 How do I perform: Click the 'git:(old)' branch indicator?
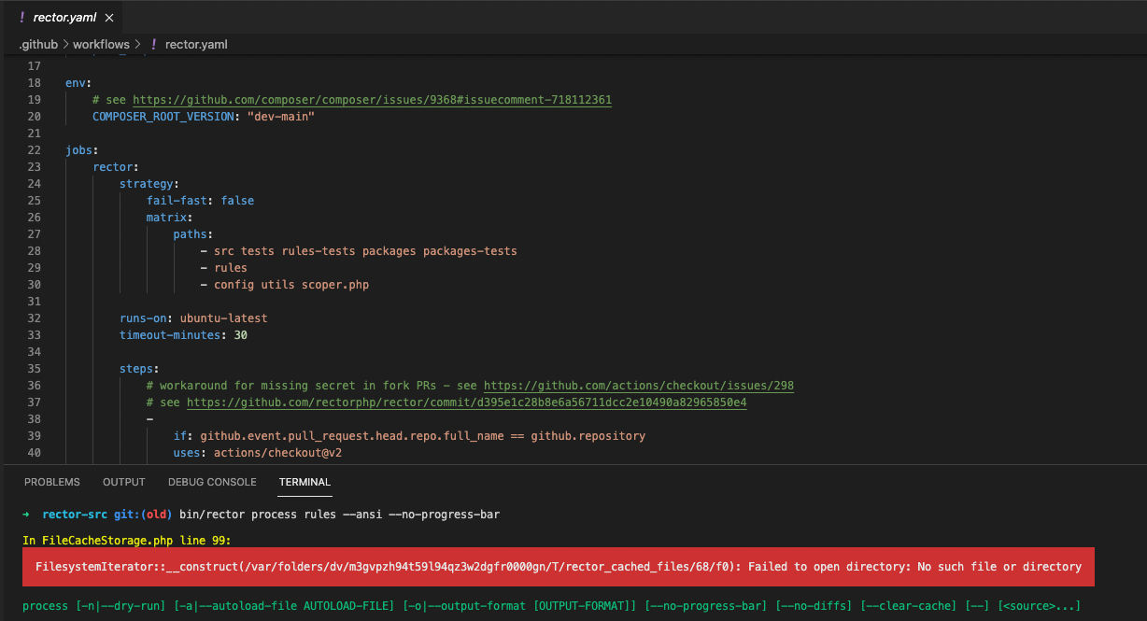pos(144,515)
